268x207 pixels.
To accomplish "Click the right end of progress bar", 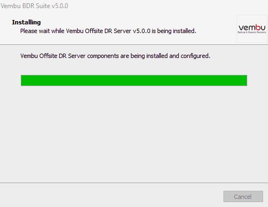I will tap(245, 80).
